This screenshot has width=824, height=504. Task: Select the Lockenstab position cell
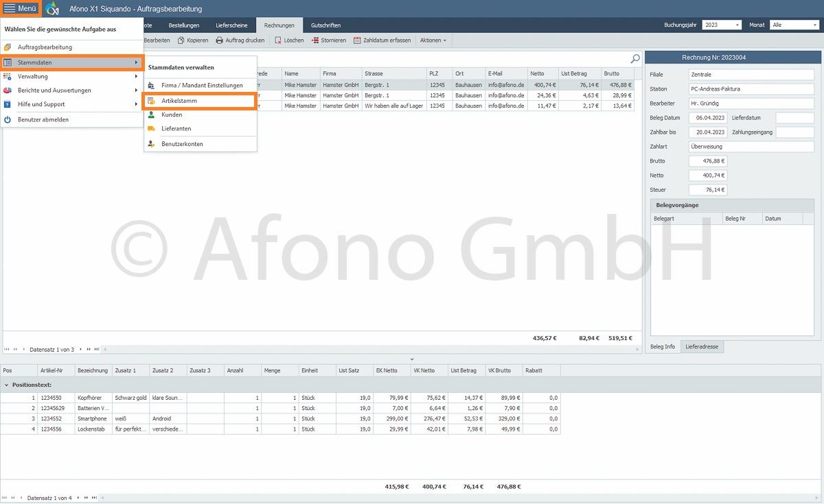(x=94, y=429)
